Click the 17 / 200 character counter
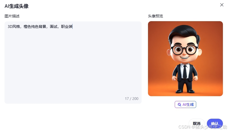 tap(132, 99)
